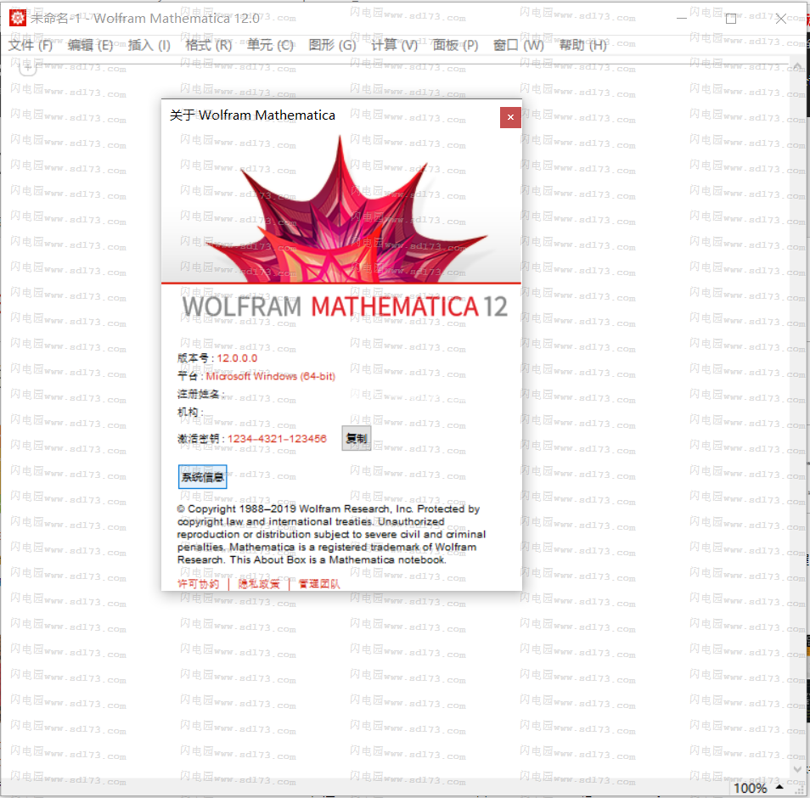The image size is (810, 798).
Task: Open the 编辑 (E) menu
Action: click(90, 46)
